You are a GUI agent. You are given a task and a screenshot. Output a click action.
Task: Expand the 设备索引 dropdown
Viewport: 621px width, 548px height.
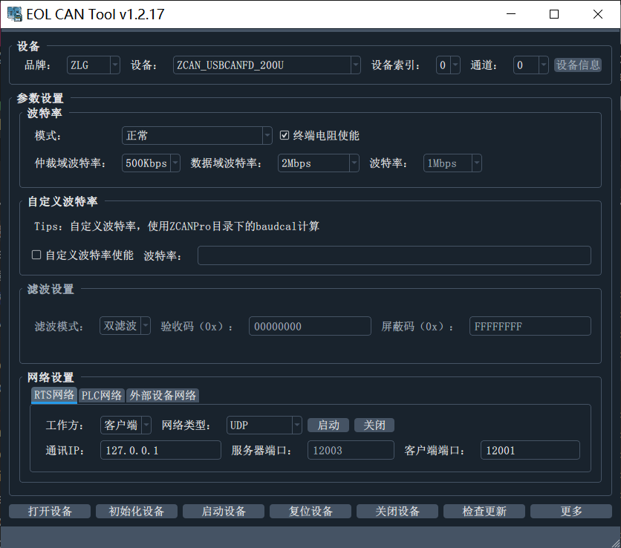(x=448, y=65)
